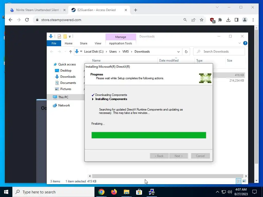Open the tab search chevron in Chrome's title bar
Screen dimensions: 263x197
(x=217, y=7)
